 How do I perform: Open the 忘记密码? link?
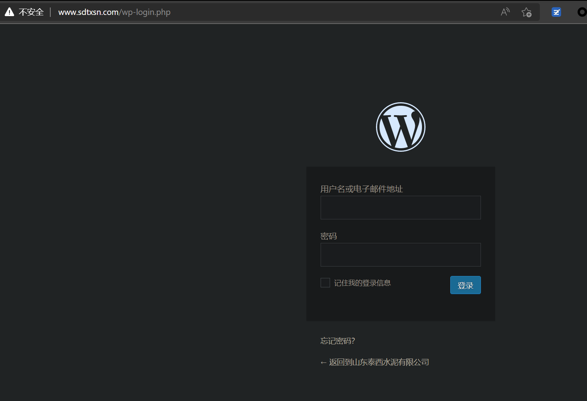338,341
